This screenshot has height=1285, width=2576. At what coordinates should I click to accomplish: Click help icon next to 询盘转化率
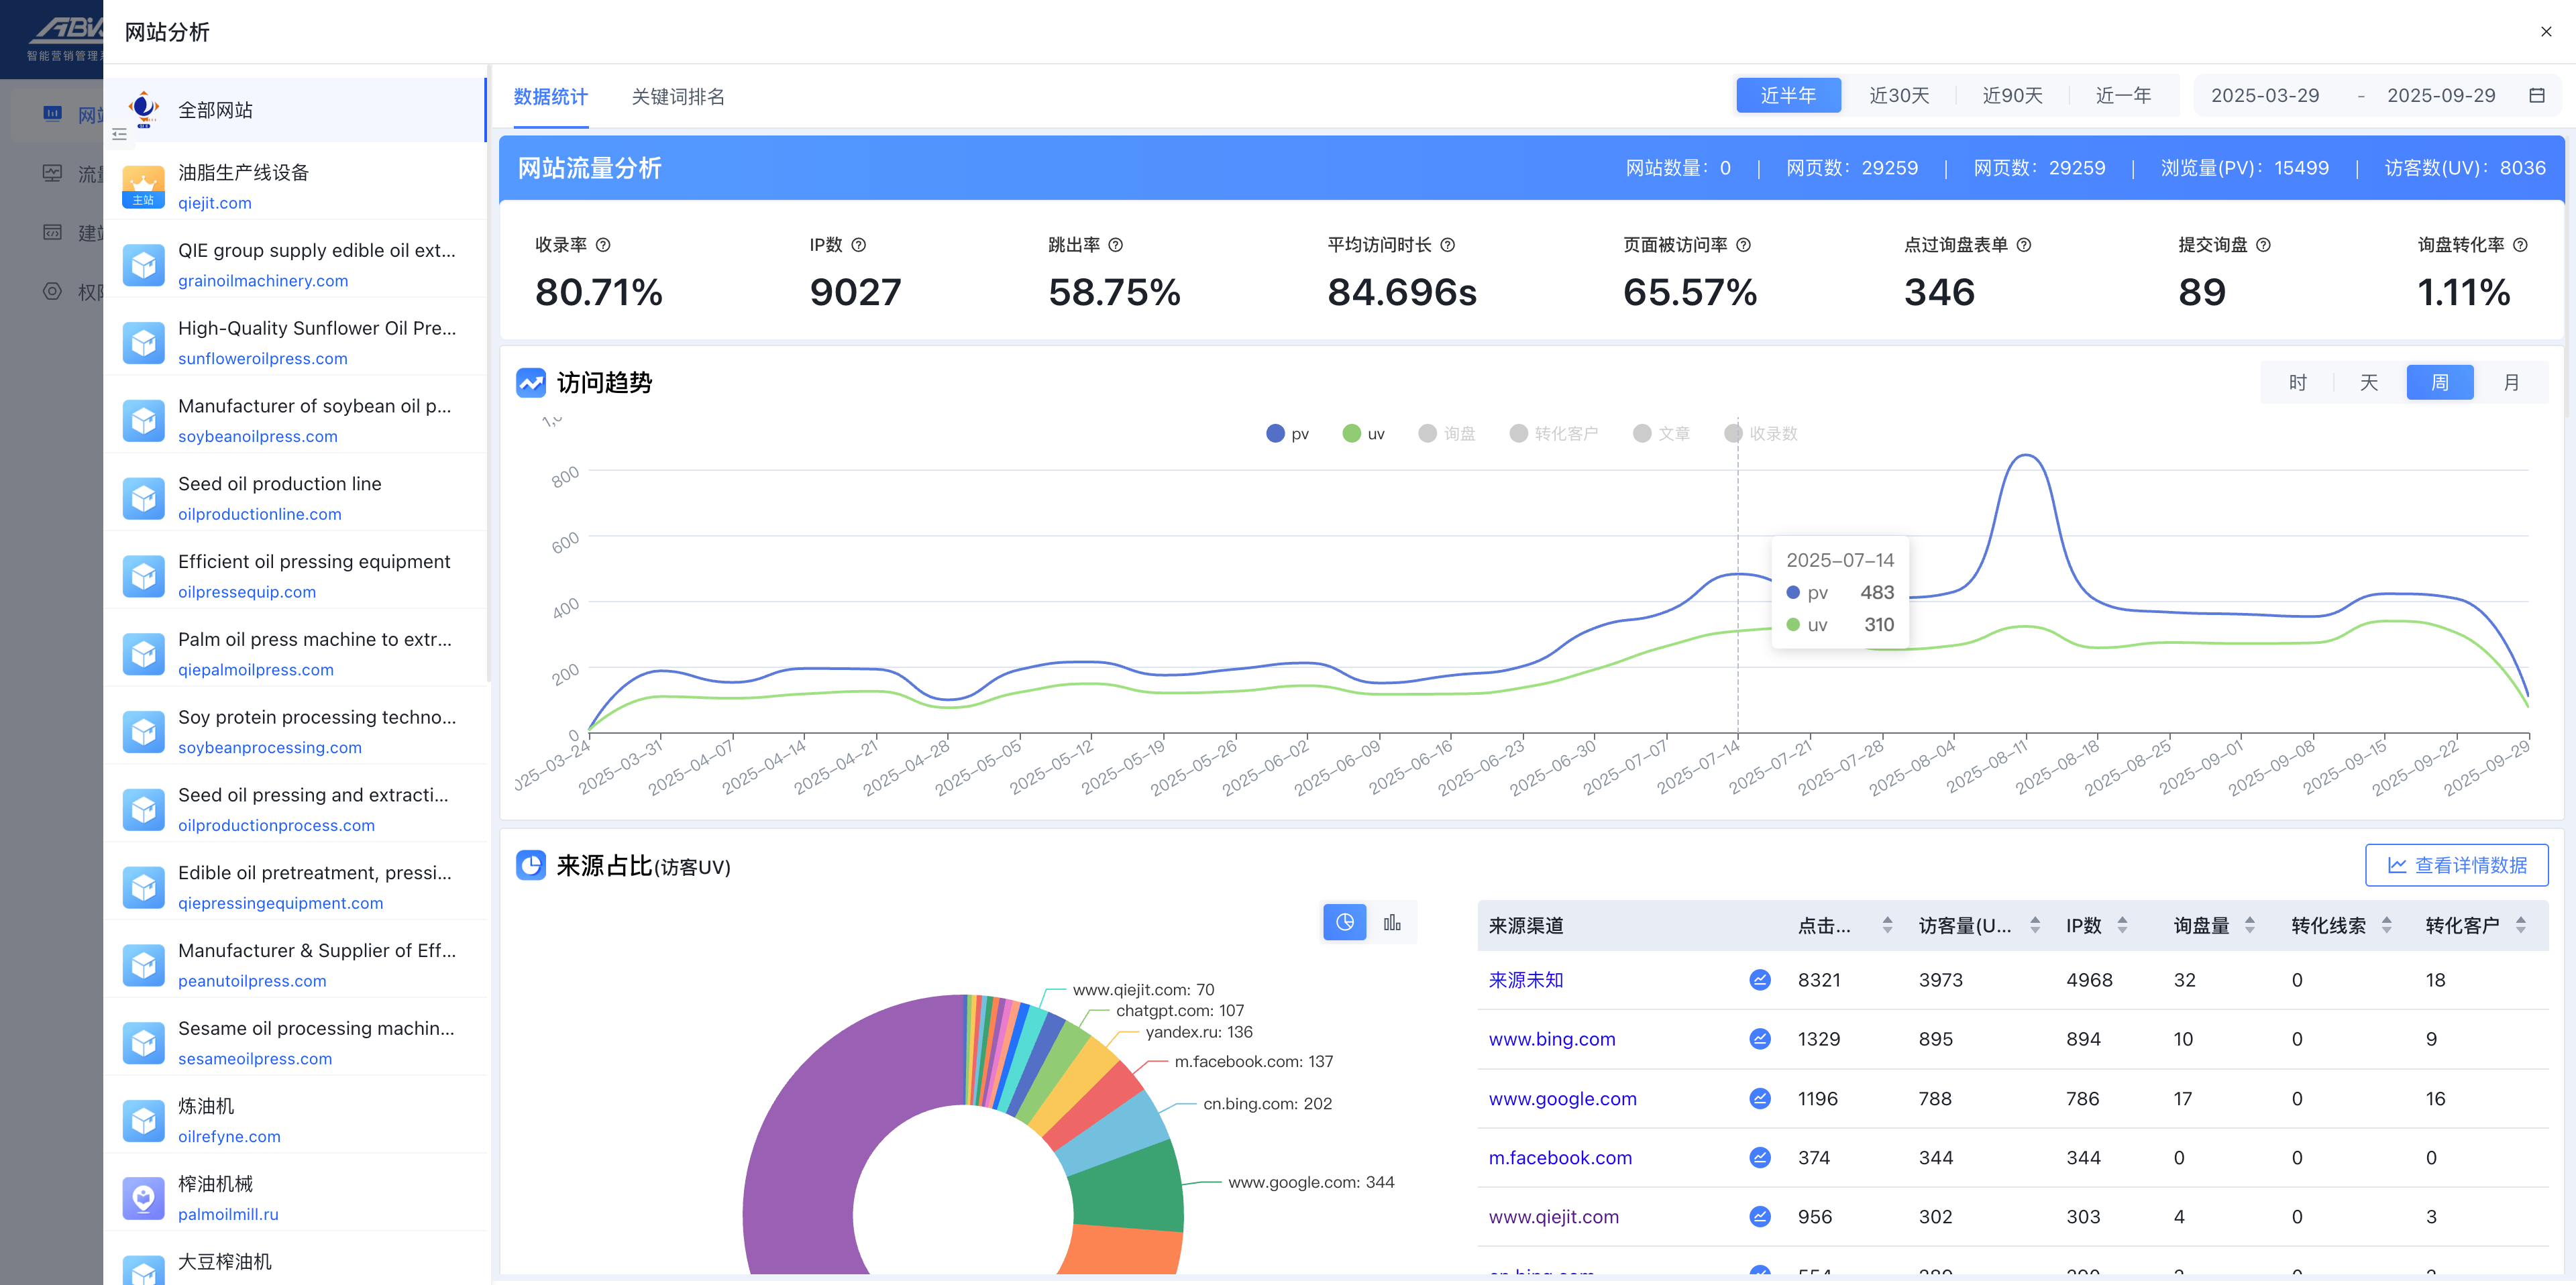[2520, 245]
